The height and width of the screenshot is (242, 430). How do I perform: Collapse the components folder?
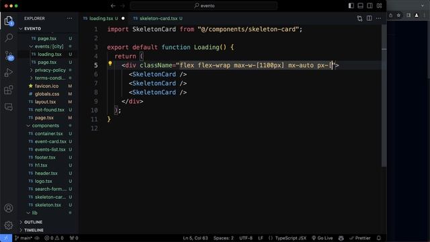click(46, 126)
